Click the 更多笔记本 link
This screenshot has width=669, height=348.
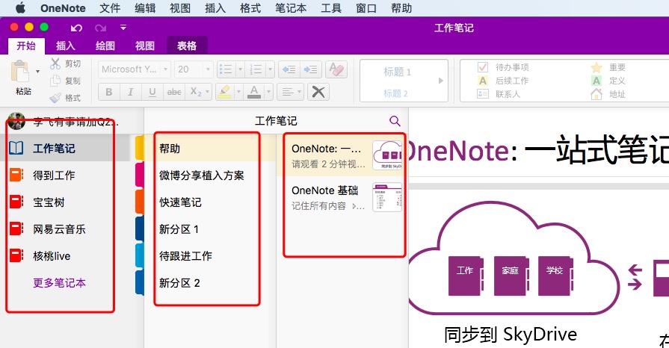[59, 283]
